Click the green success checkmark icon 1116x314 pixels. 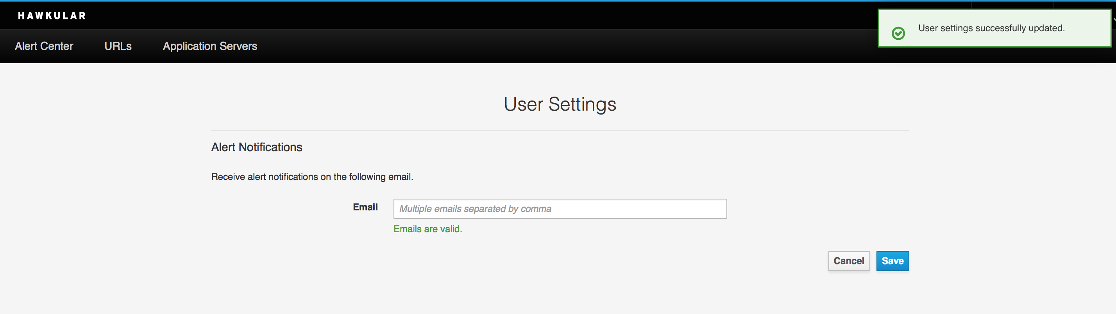(898, 33)
